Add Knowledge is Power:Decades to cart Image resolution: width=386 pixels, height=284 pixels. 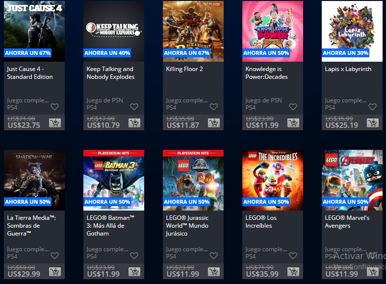point(293,122)
